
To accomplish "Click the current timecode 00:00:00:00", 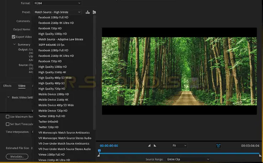I will [109, 146].
